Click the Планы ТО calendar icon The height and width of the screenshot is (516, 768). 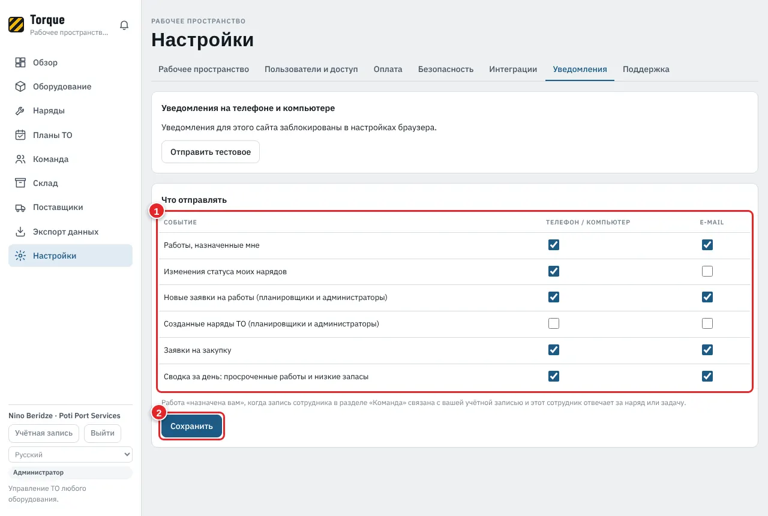(x=20, y=135)
